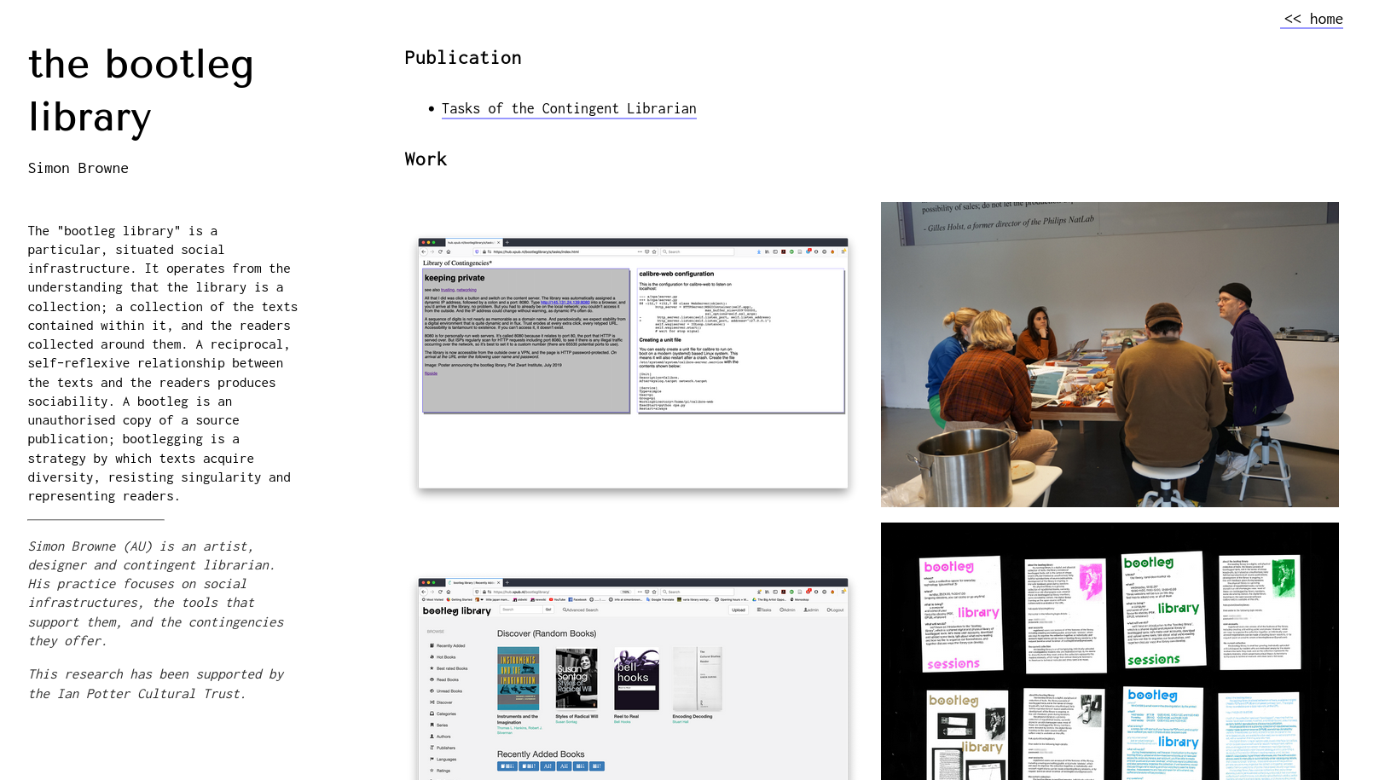The image size is (1385, 780).
Task: Go back via the '<< home' link
Action: 1312,19
